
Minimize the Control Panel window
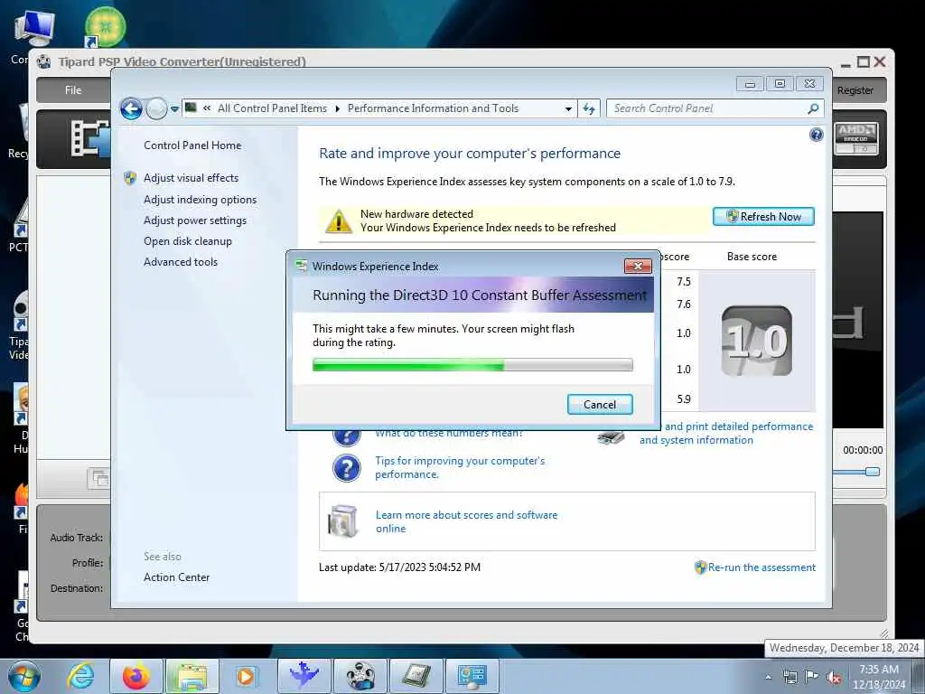750,84
